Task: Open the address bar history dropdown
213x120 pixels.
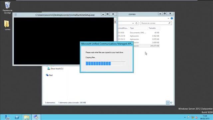Action: [133, 23]
